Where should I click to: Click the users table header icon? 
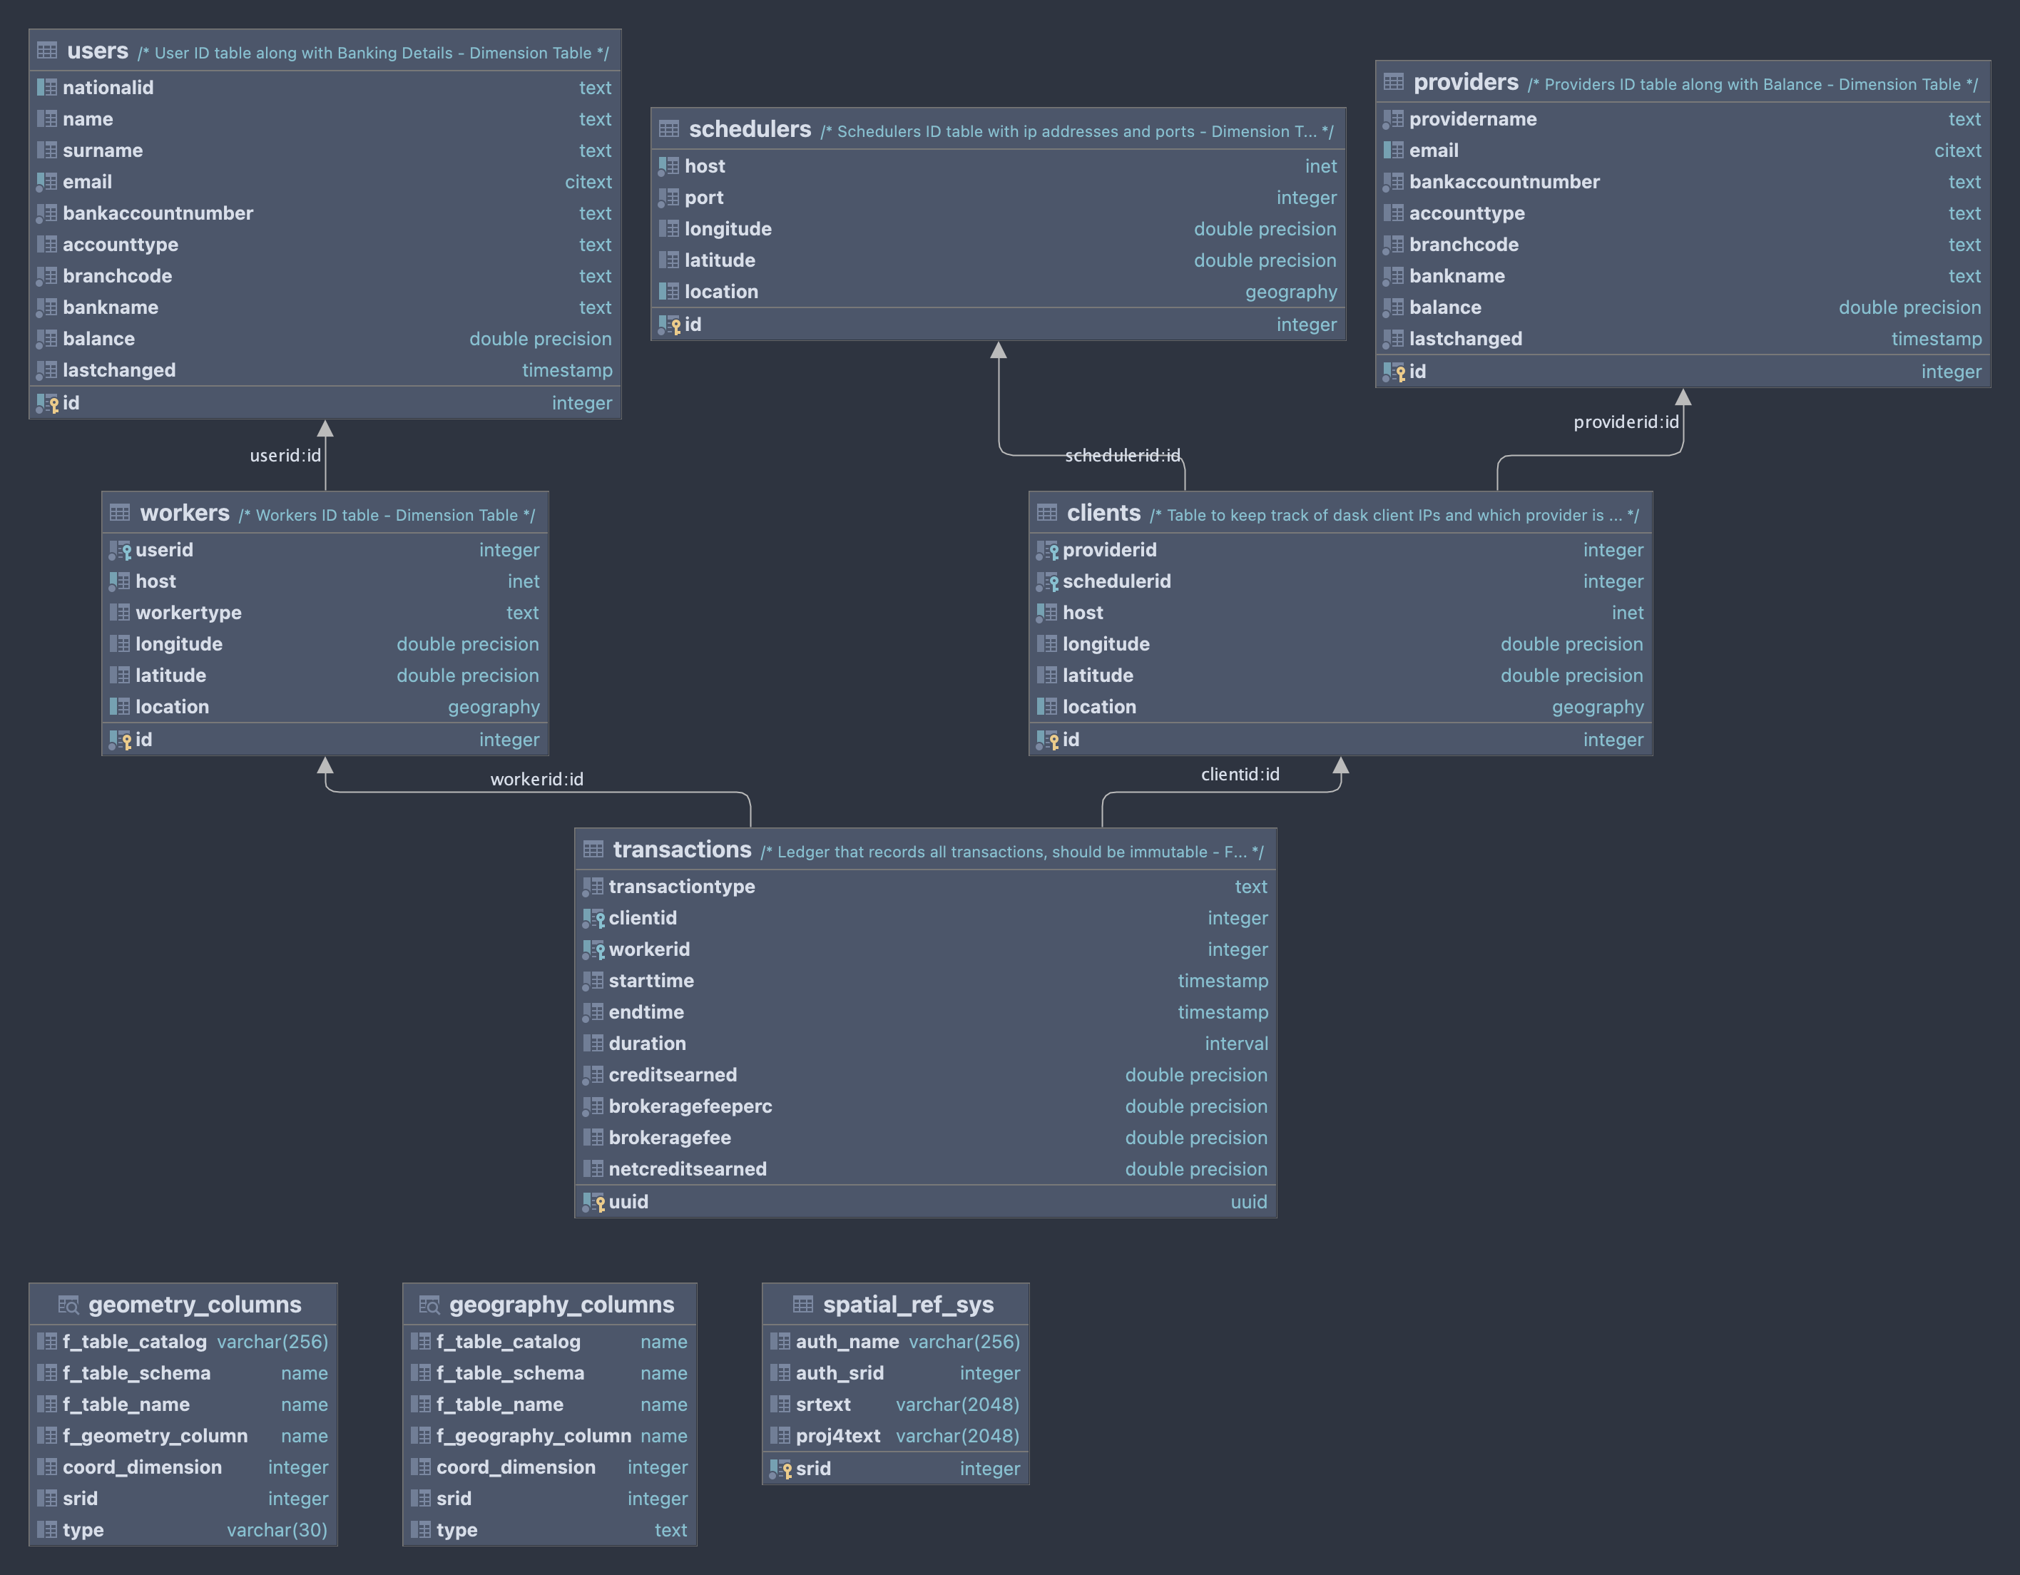pos(47,51)
